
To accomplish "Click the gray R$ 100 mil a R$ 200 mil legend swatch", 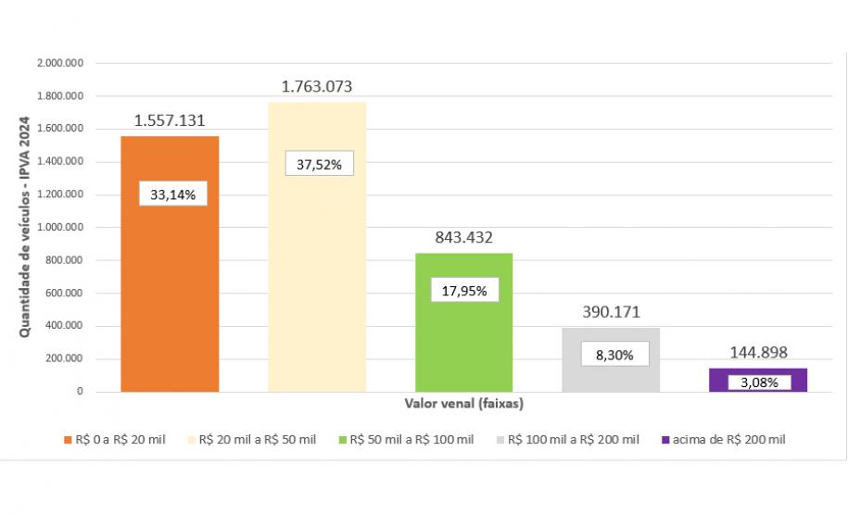I will point(501,439).
